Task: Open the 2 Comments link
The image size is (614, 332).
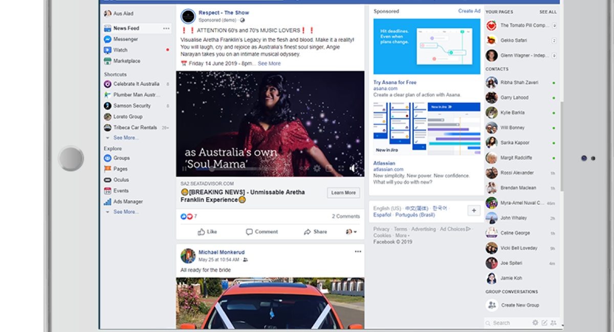Action: click(346, 217)
